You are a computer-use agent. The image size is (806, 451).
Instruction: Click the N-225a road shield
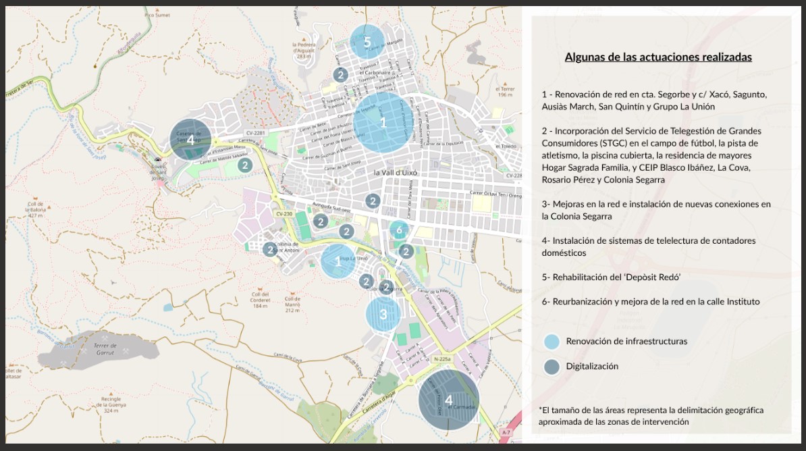[x=442, y=359]
